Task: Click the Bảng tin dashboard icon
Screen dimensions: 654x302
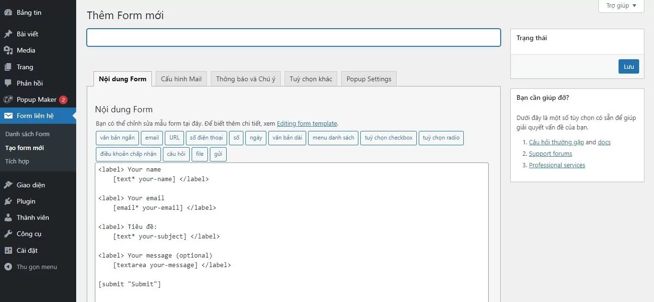Action: (x=8, y=12)
